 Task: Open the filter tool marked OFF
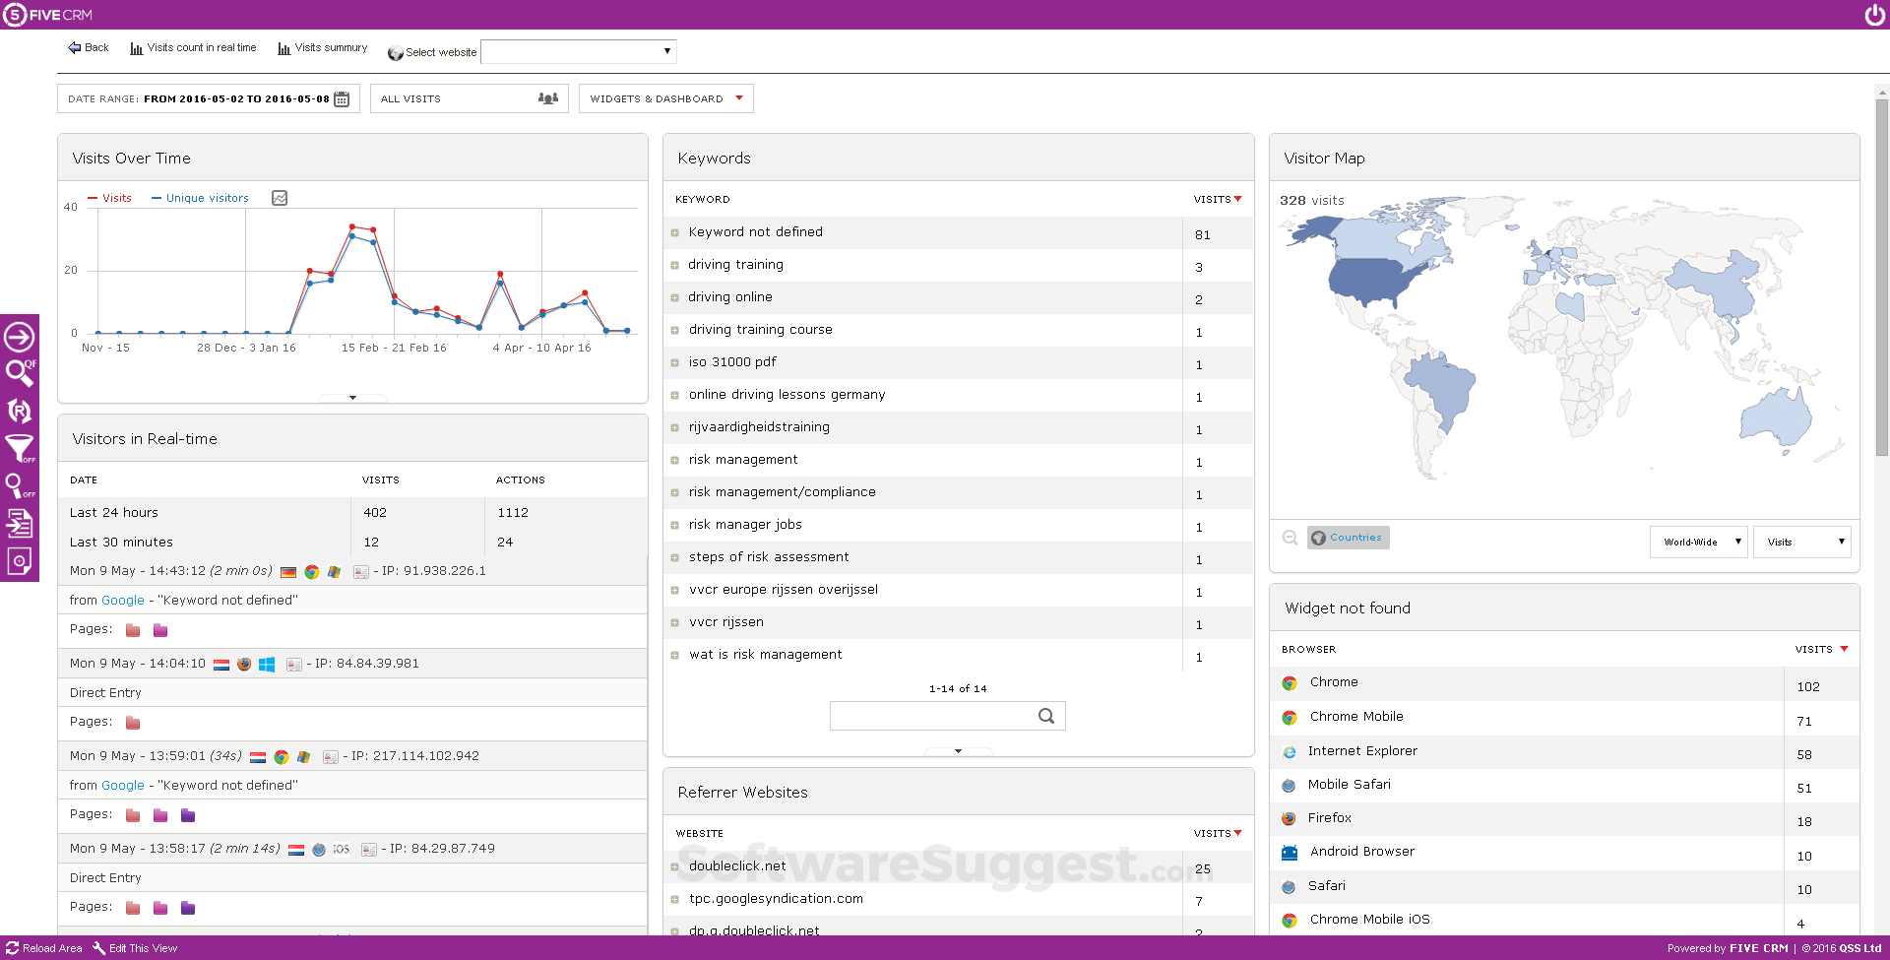coord(18,448)
